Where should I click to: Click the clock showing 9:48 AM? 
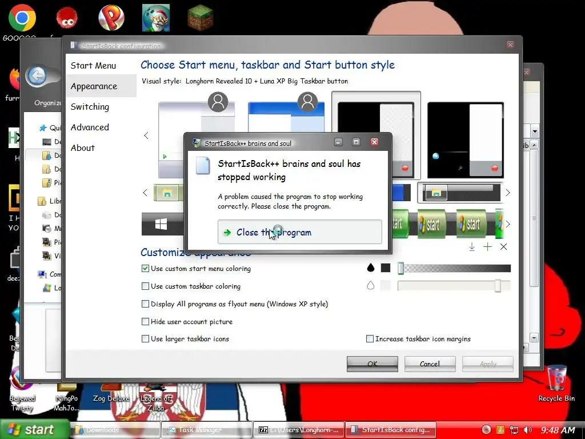pos(558,430)
